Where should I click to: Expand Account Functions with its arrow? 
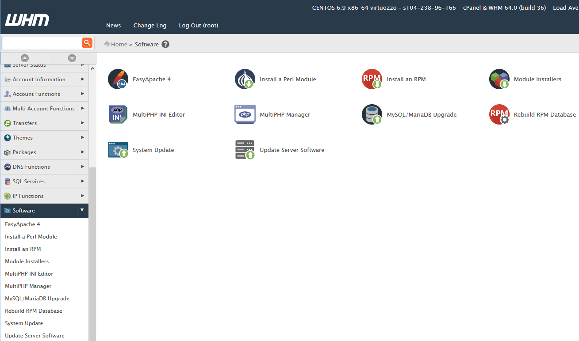[83, 94]
